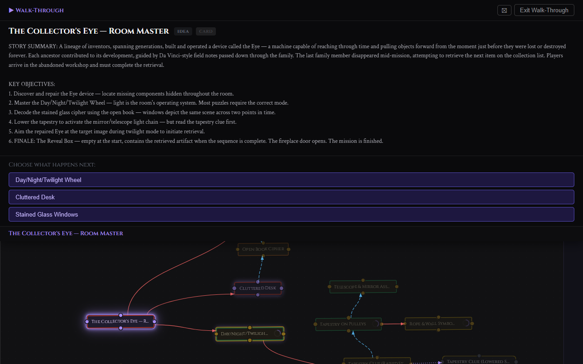Select the Tapestry on Pulleys node
The width and height of the screenshot is (583, 364).
pyautogui.click(x=348, y=324)
